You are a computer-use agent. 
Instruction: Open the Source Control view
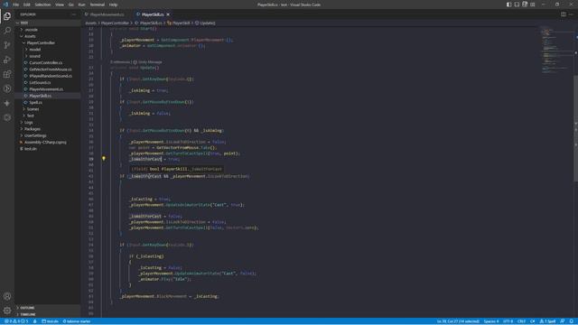pos(7,45)
